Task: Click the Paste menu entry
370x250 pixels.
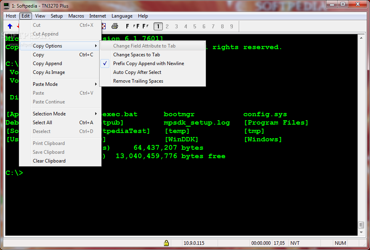Action: pyautogui.click(x=60, y=93)
